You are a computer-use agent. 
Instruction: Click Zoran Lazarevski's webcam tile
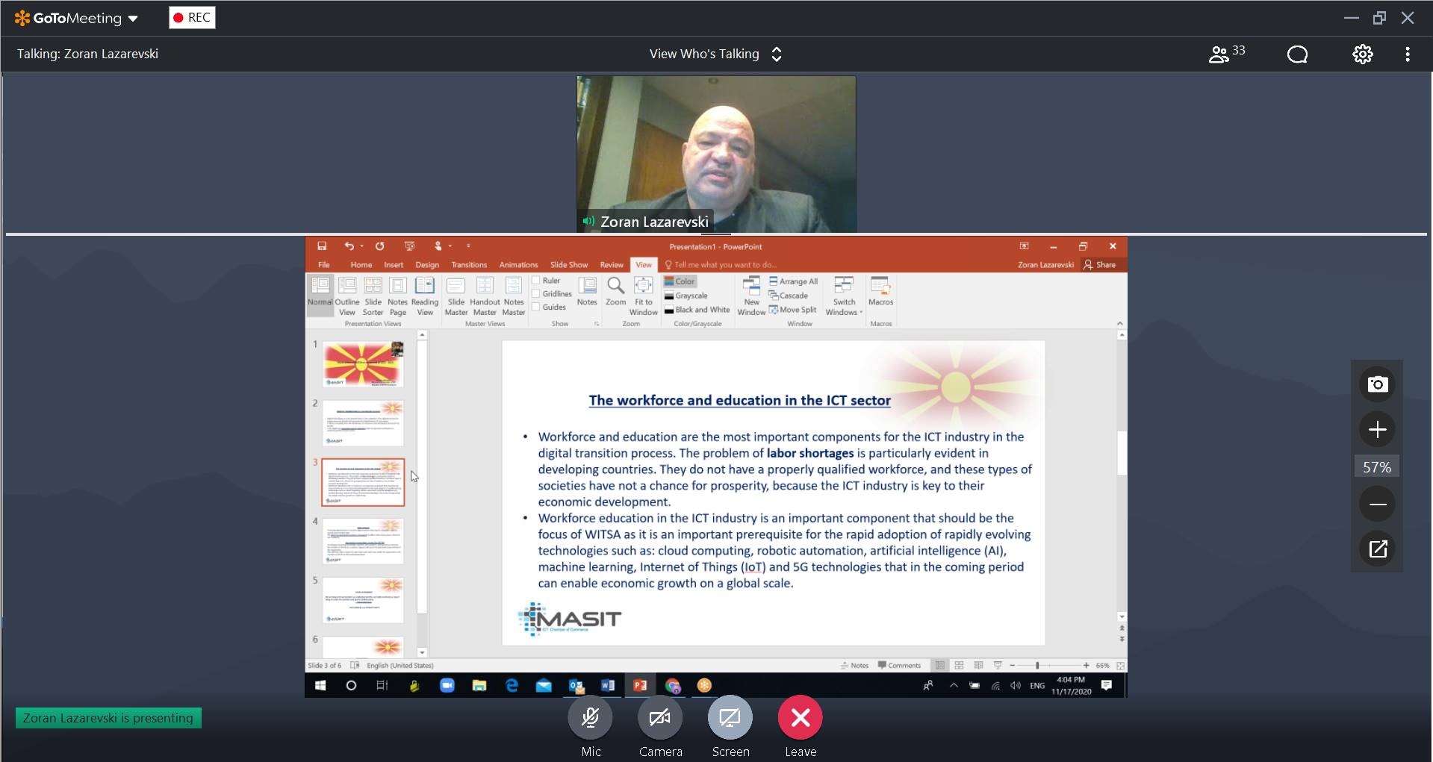(x=716, y=154)
